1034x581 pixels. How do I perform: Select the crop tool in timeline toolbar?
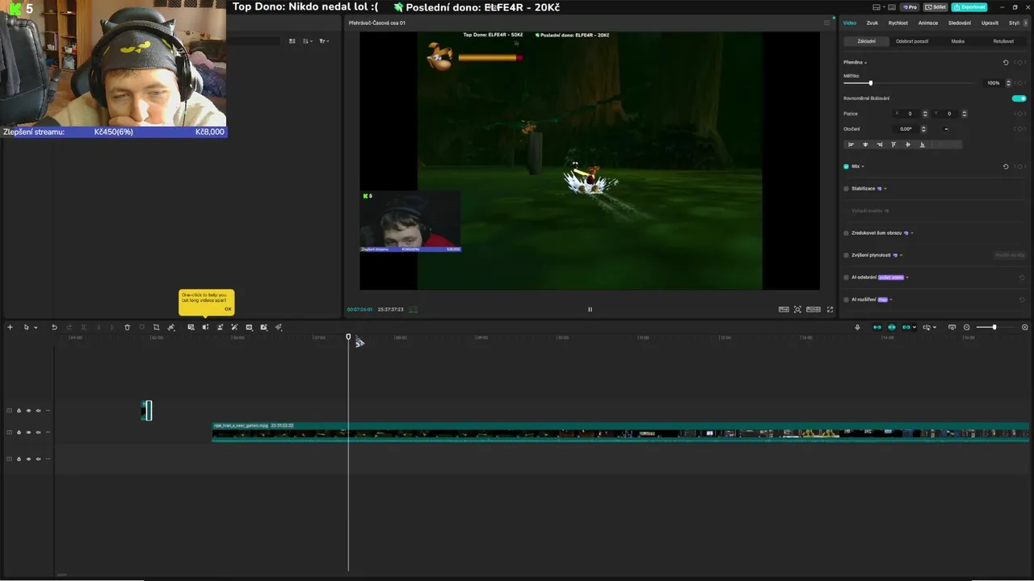click(156, 328)
